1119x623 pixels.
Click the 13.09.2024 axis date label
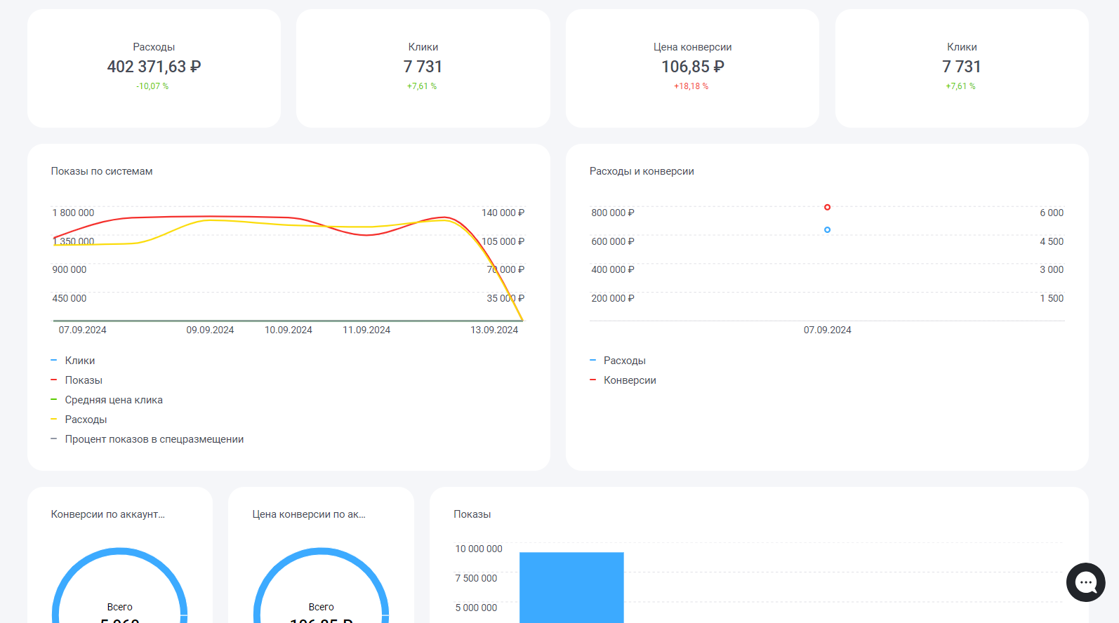(x=494, y=330)
